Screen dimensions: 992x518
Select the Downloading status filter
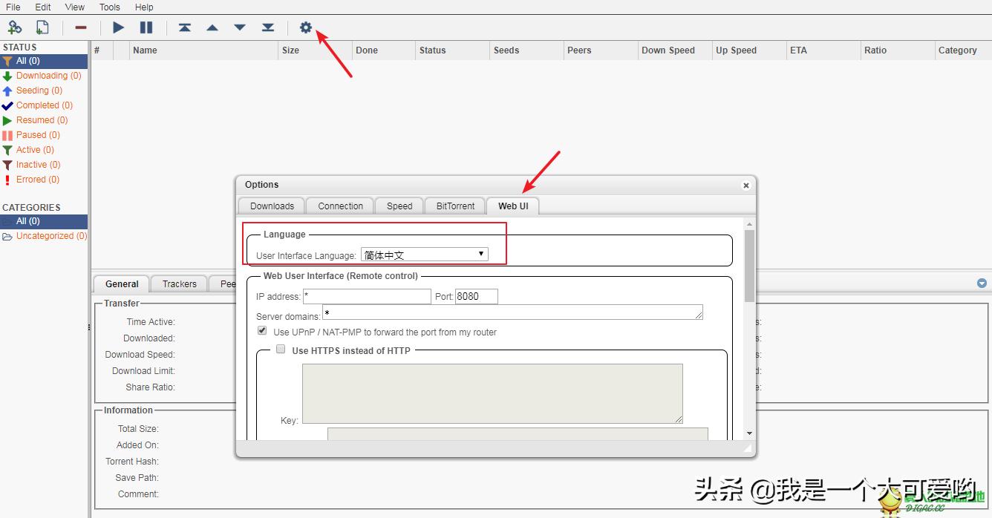43,75
